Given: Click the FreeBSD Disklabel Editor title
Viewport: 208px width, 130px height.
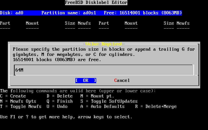Looking at the screenshot, I should coord(96,3).
